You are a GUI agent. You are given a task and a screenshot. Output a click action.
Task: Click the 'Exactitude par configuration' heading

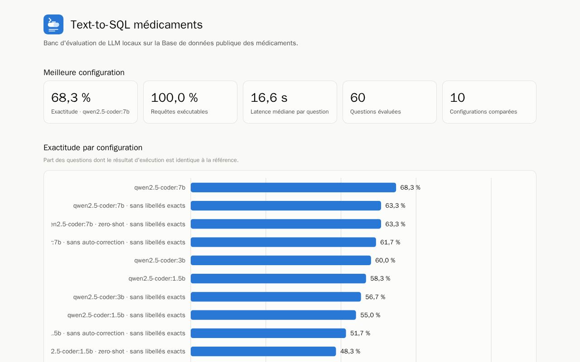(93, 148)
